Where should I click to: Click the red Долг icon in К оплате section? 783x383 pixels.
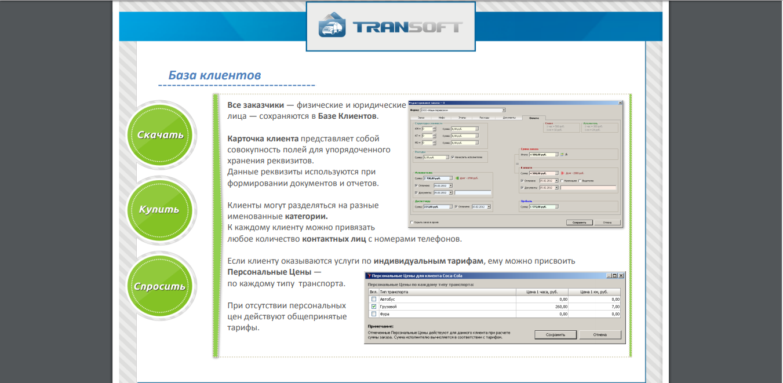point(562,173)
